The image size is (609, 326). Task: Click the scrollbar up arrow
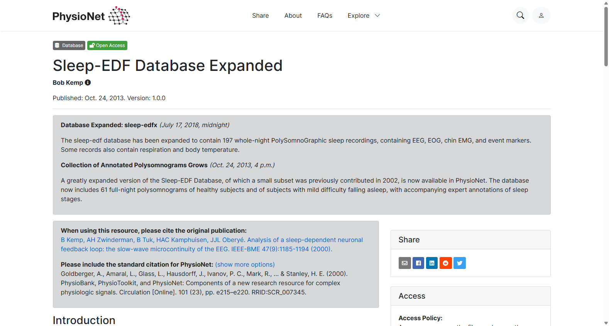[606, 3]
